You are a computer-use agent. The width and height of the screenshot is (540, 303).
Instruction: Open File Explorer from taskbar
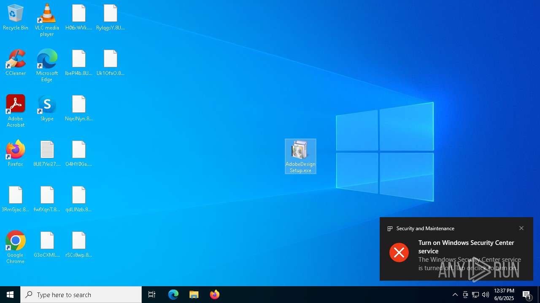click(194, 295)
